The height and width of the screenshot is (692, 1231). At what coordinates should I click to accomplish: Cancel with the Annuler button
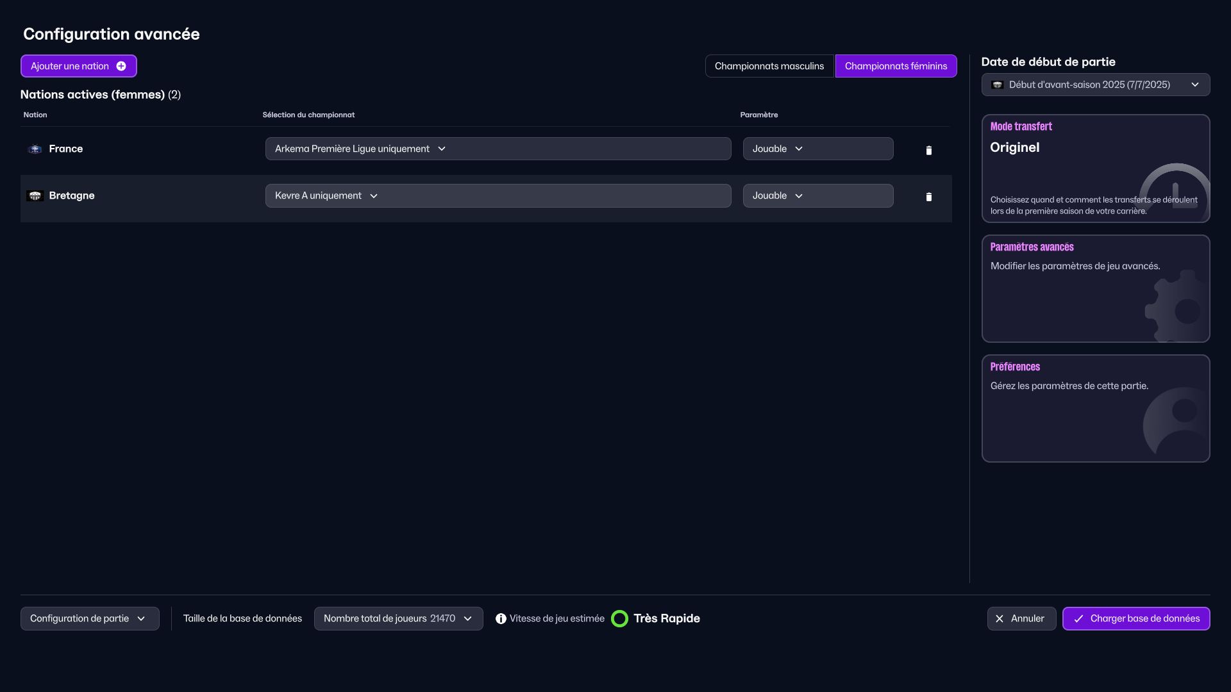click(x=1021, y=618)
